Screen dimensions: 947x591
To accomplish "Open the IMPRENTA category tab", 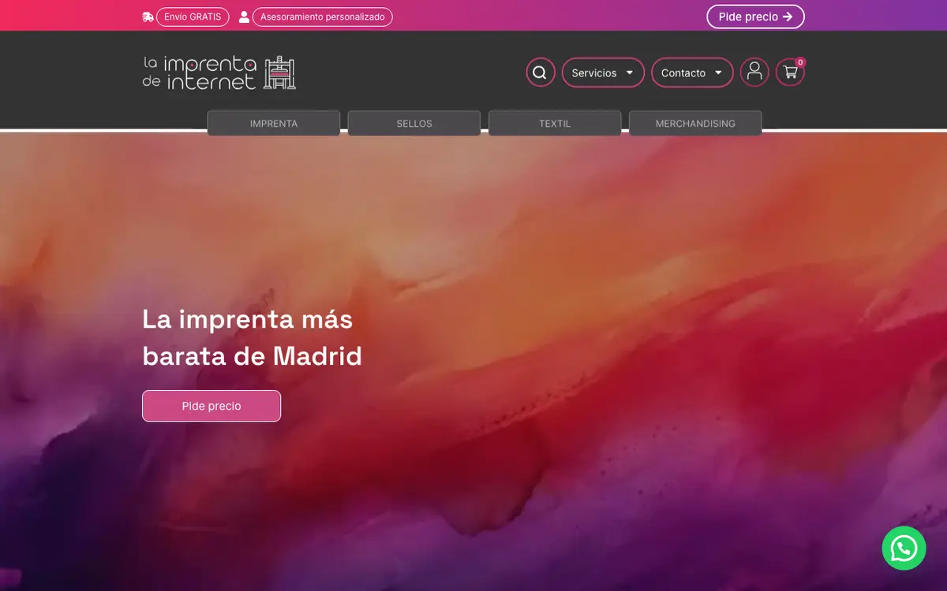I will 274,123.
